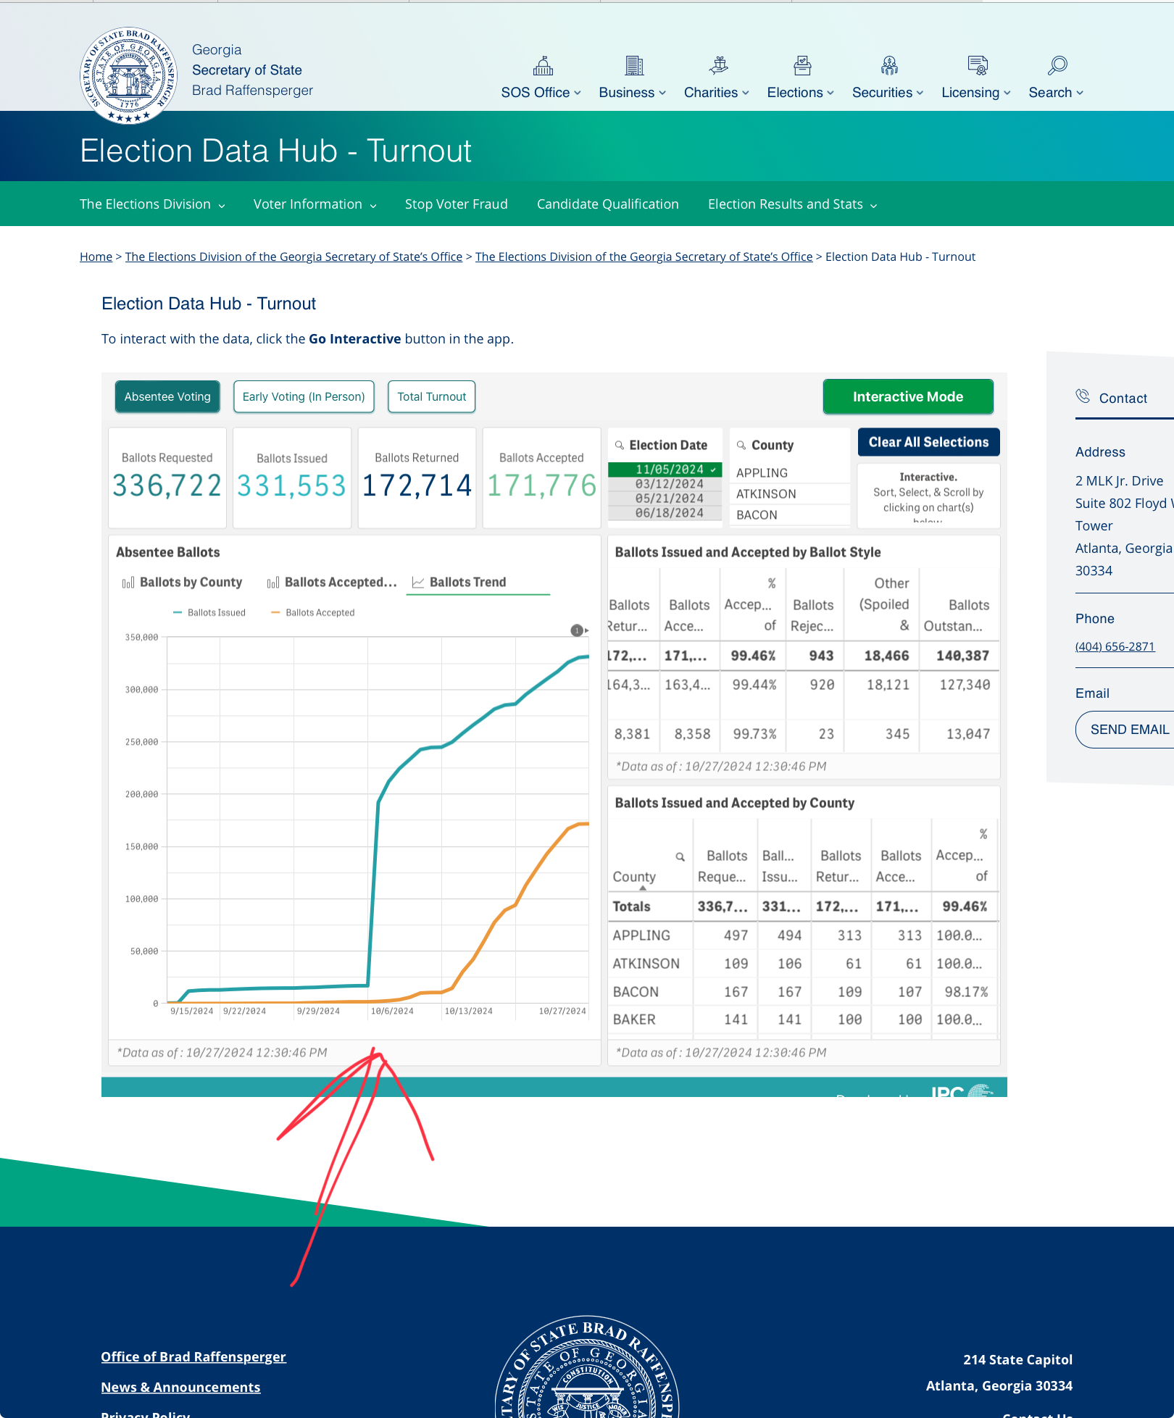1174x1418 pixels.
Task: Click the BAKER row in county table
Action: click(803, 1019)
